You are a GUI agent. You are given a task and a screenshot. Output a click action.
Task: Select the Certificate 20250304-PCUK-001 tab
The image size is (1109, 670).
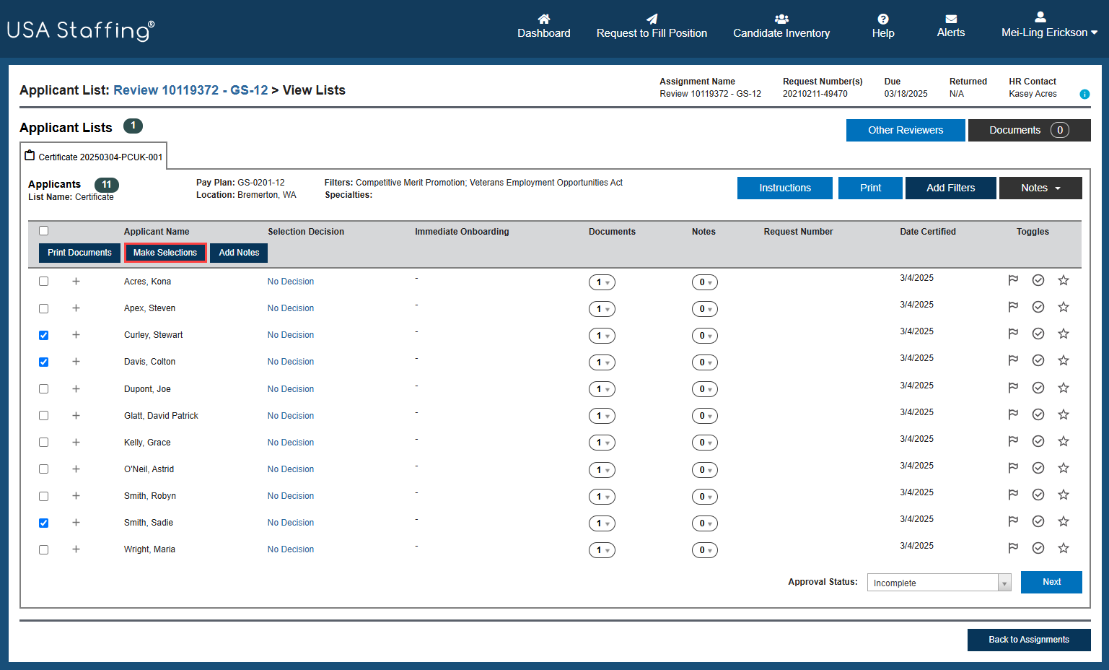click(x=94, y=156)
